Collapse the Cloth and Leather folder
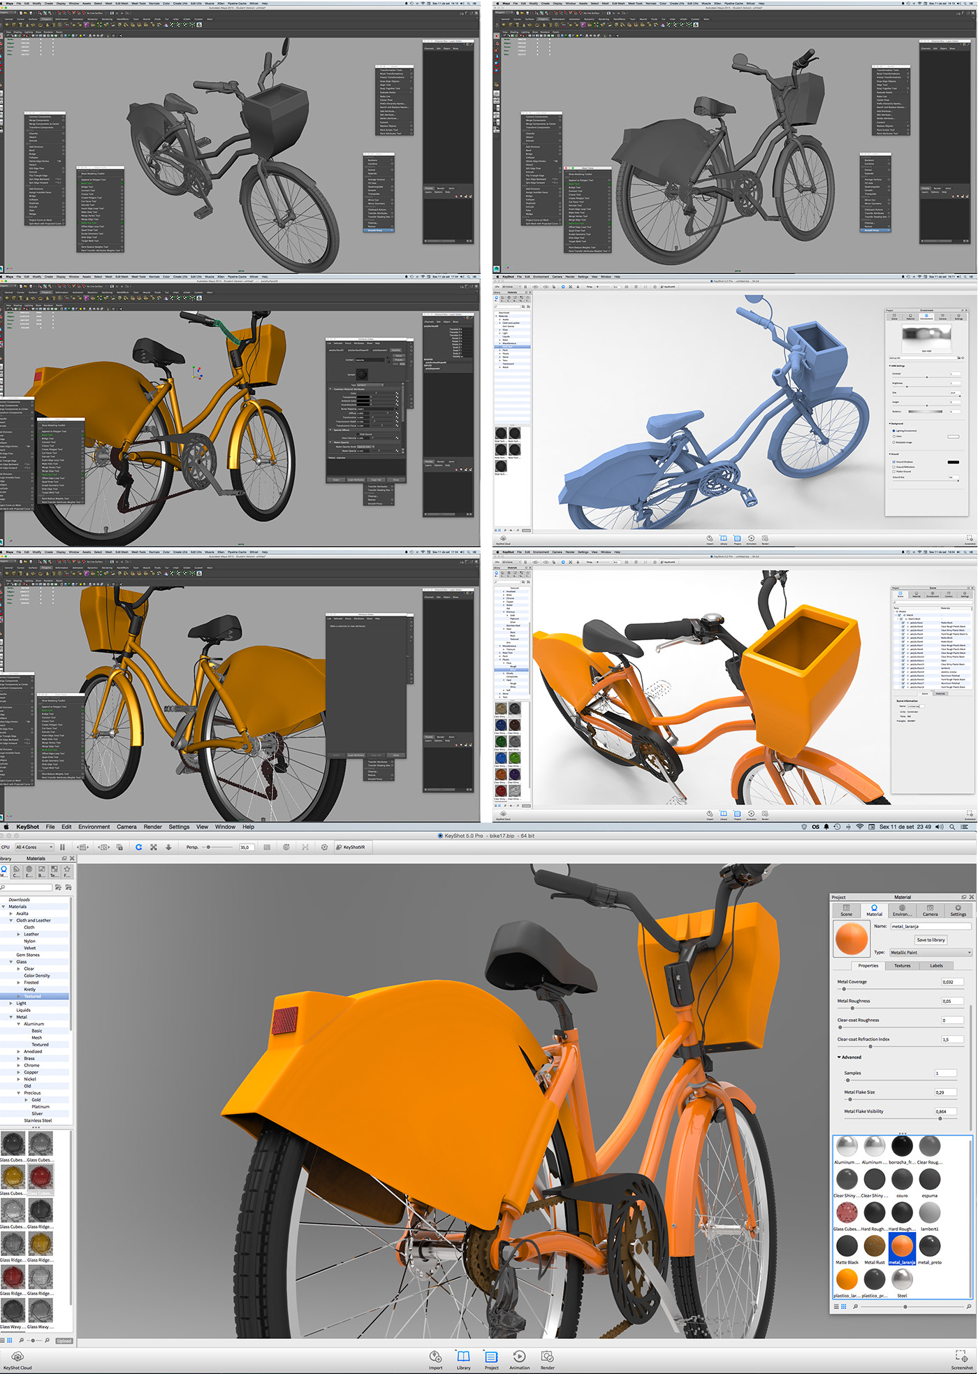 point(10,920)
